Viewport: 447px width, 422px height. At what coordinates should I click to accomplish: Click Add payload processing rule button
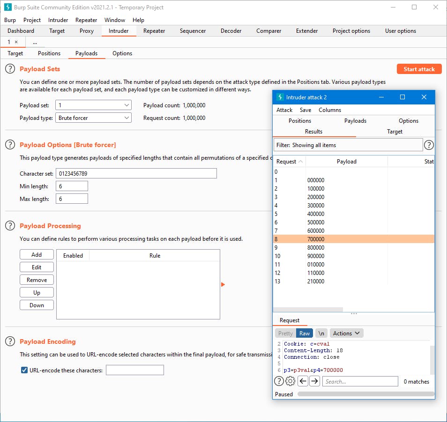[x=37, y=255]
